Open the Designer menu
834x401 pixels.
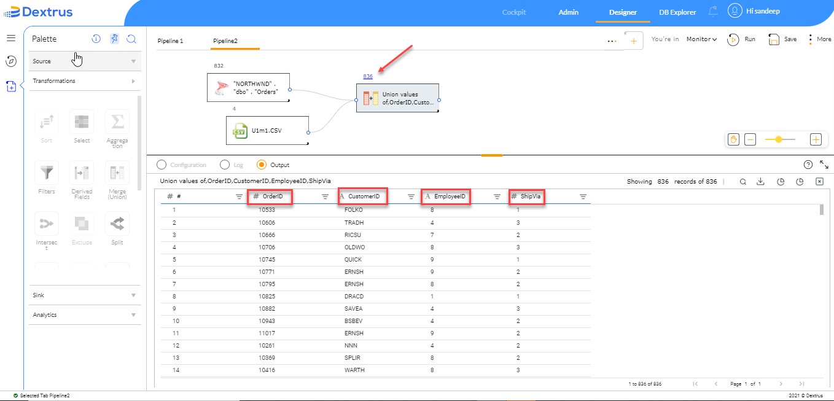coord(623,12)
